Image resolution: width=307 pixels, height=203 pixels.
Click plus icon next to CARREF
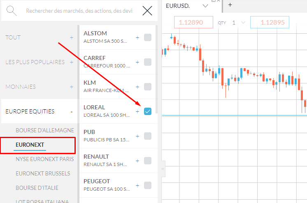coord(137,62)
